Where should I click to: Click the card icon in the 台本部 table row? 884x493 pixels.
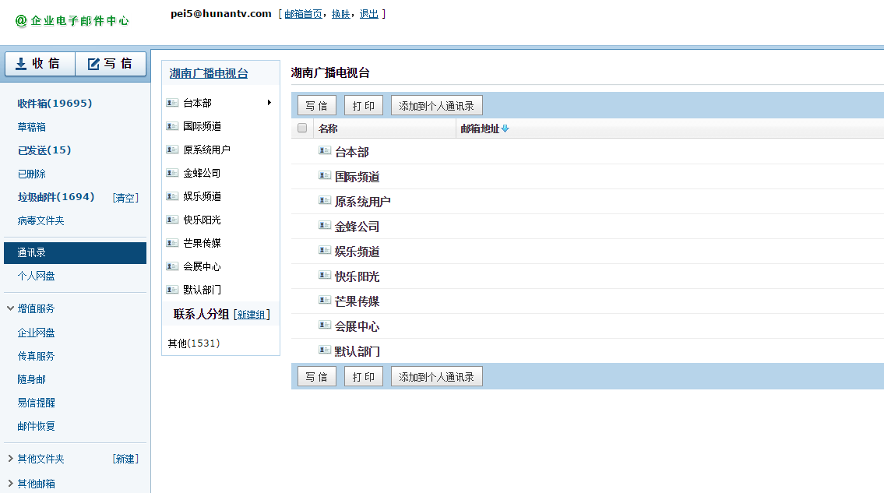325,150
